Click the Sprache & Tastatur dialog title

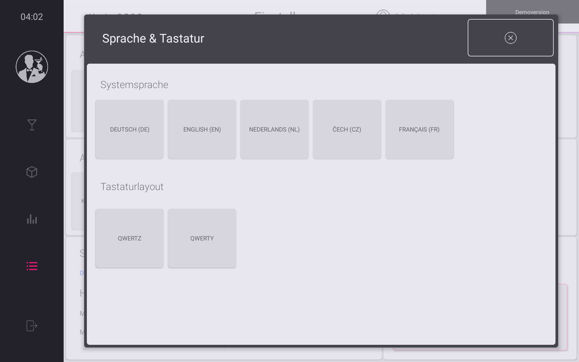pyautogui.click(x=153, y=39)
